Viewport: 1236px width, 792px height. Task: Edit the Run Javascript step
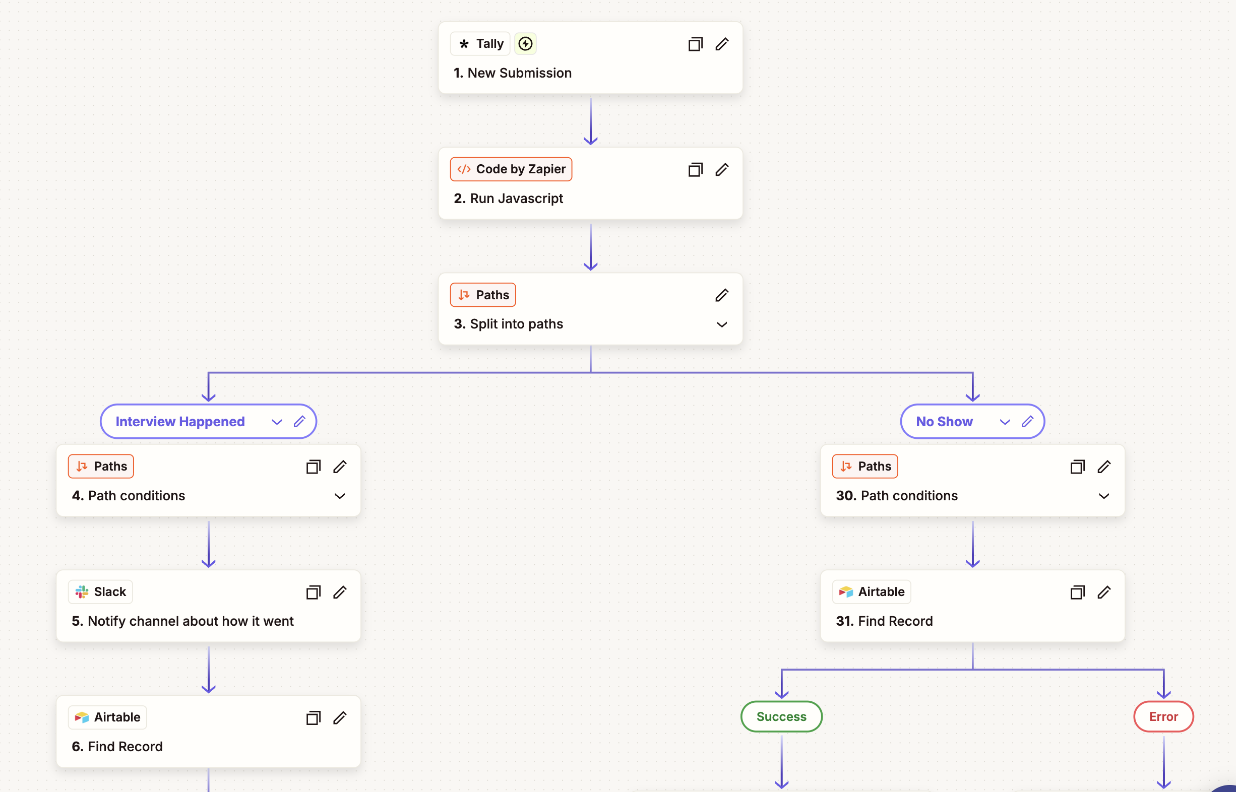[722, 170]
